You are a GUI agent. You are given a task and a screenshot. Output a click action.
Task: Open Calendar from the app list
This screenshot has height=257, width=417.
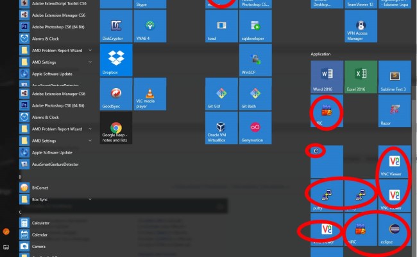coord(56,235)
